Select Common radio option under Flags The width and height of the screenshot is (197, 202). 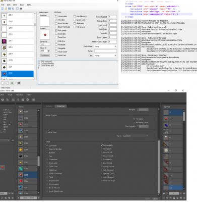click(47, 145)
